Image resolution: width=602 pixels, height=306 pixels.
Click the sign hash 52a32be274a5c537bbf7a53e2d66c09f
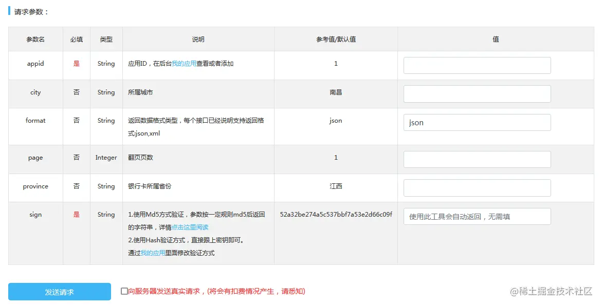coord(336,215)
